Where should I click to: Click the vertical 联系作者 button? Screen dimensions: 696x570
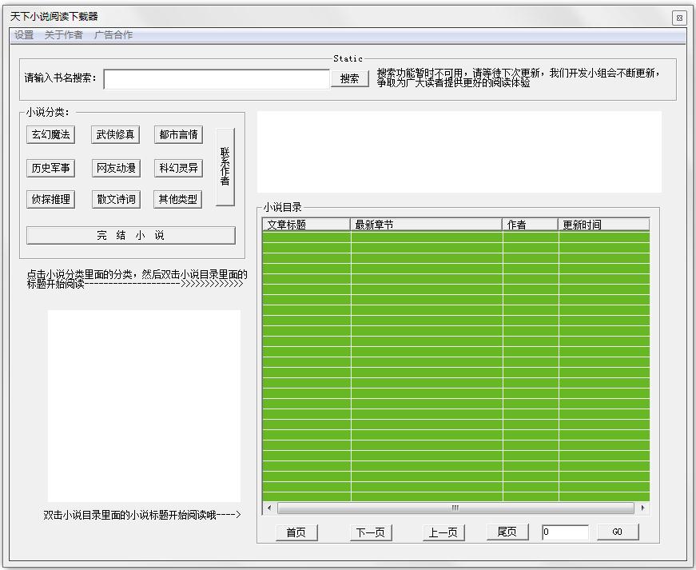[225, 166]
